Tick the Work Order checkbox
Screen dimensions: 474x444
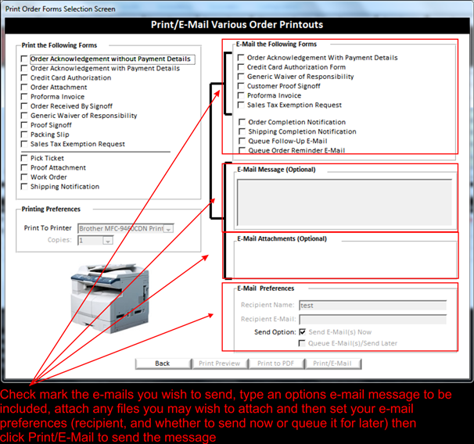[25, 177]
